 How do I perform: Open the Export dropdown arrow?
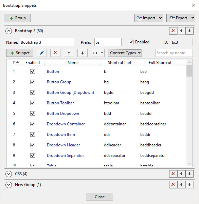click(x=193, y=18)
